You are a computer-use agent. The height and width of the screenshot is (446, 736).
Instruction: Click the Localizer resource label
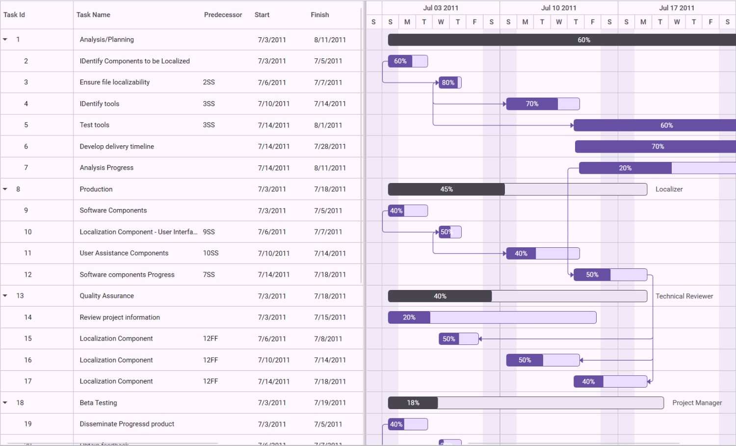[669, 189]
